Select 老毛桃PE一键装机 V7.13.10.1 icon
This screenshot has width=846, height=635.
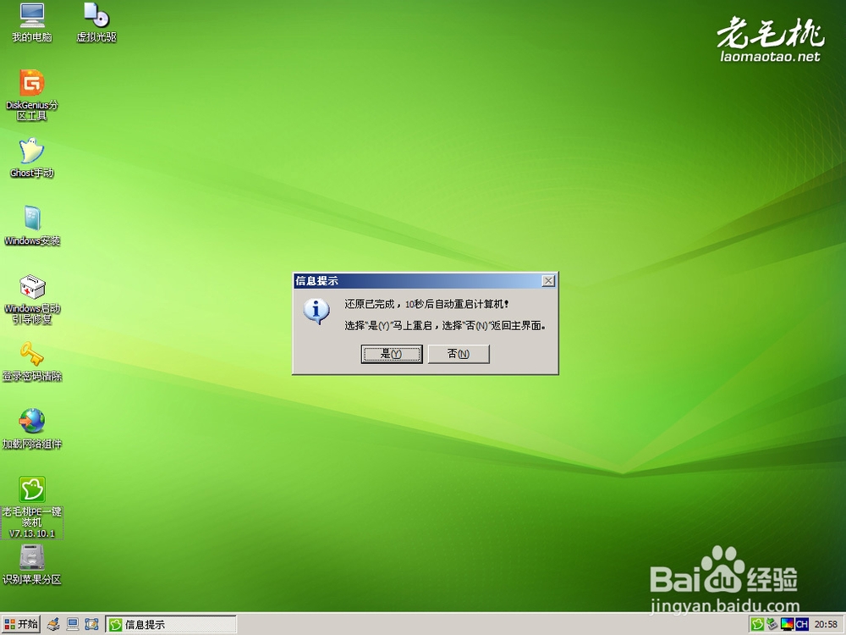point(32,507)
